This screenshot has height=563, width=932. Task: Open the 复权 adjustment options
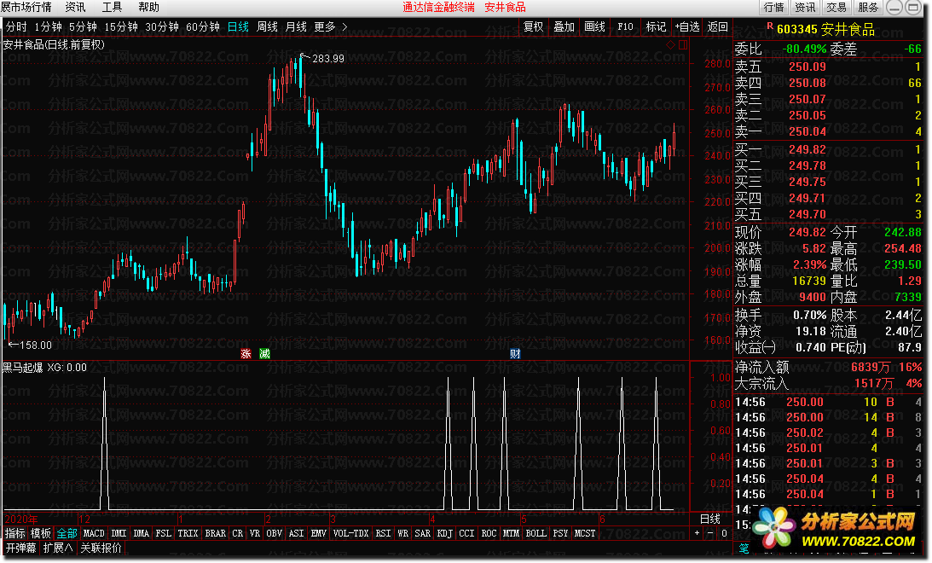click(x=533, y=26)
